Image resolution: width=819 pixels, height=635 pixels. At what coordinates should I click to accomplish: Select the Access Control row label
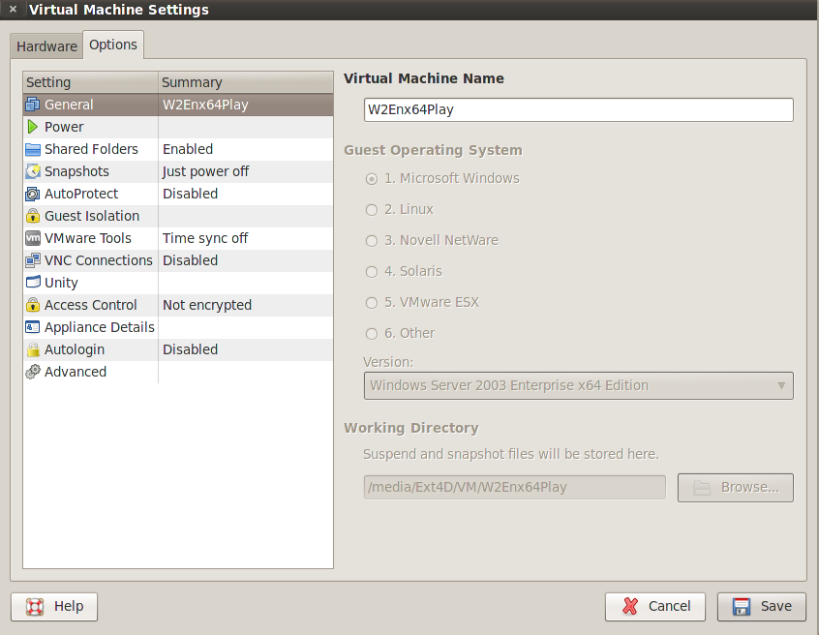pyautogui.click(x=91, y=305)
